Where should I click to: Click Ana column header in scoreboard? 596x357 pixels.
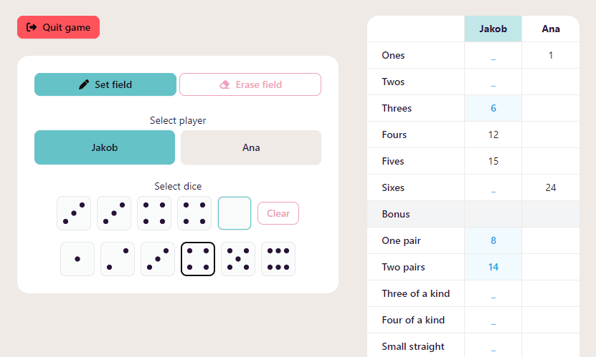(x=551, y=29)
